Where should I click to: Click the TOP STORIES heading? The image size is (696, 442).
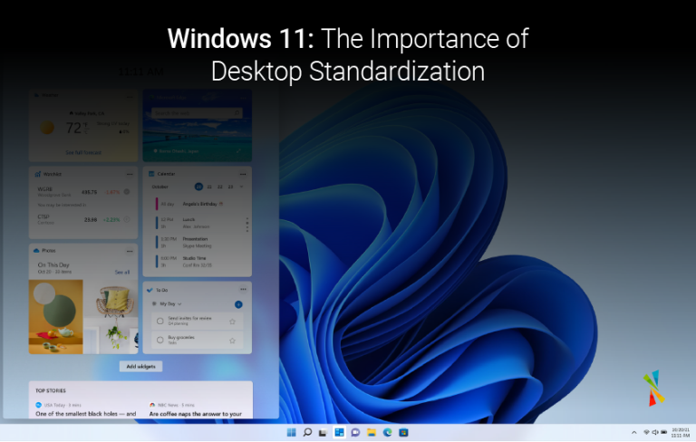51,390
